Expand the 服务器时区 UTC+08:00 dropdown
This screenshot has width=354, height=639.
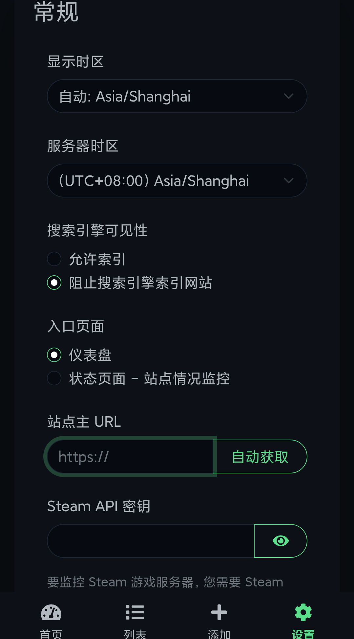[x=177, y=180]
